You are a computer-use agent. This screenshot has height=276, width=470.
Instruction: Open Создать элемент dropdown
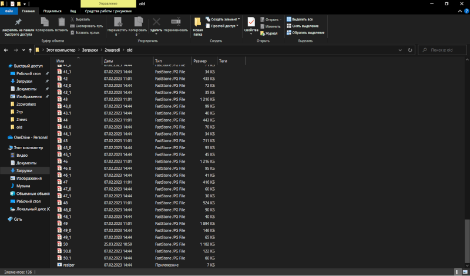pyautogui.click(x=223, y=19)
